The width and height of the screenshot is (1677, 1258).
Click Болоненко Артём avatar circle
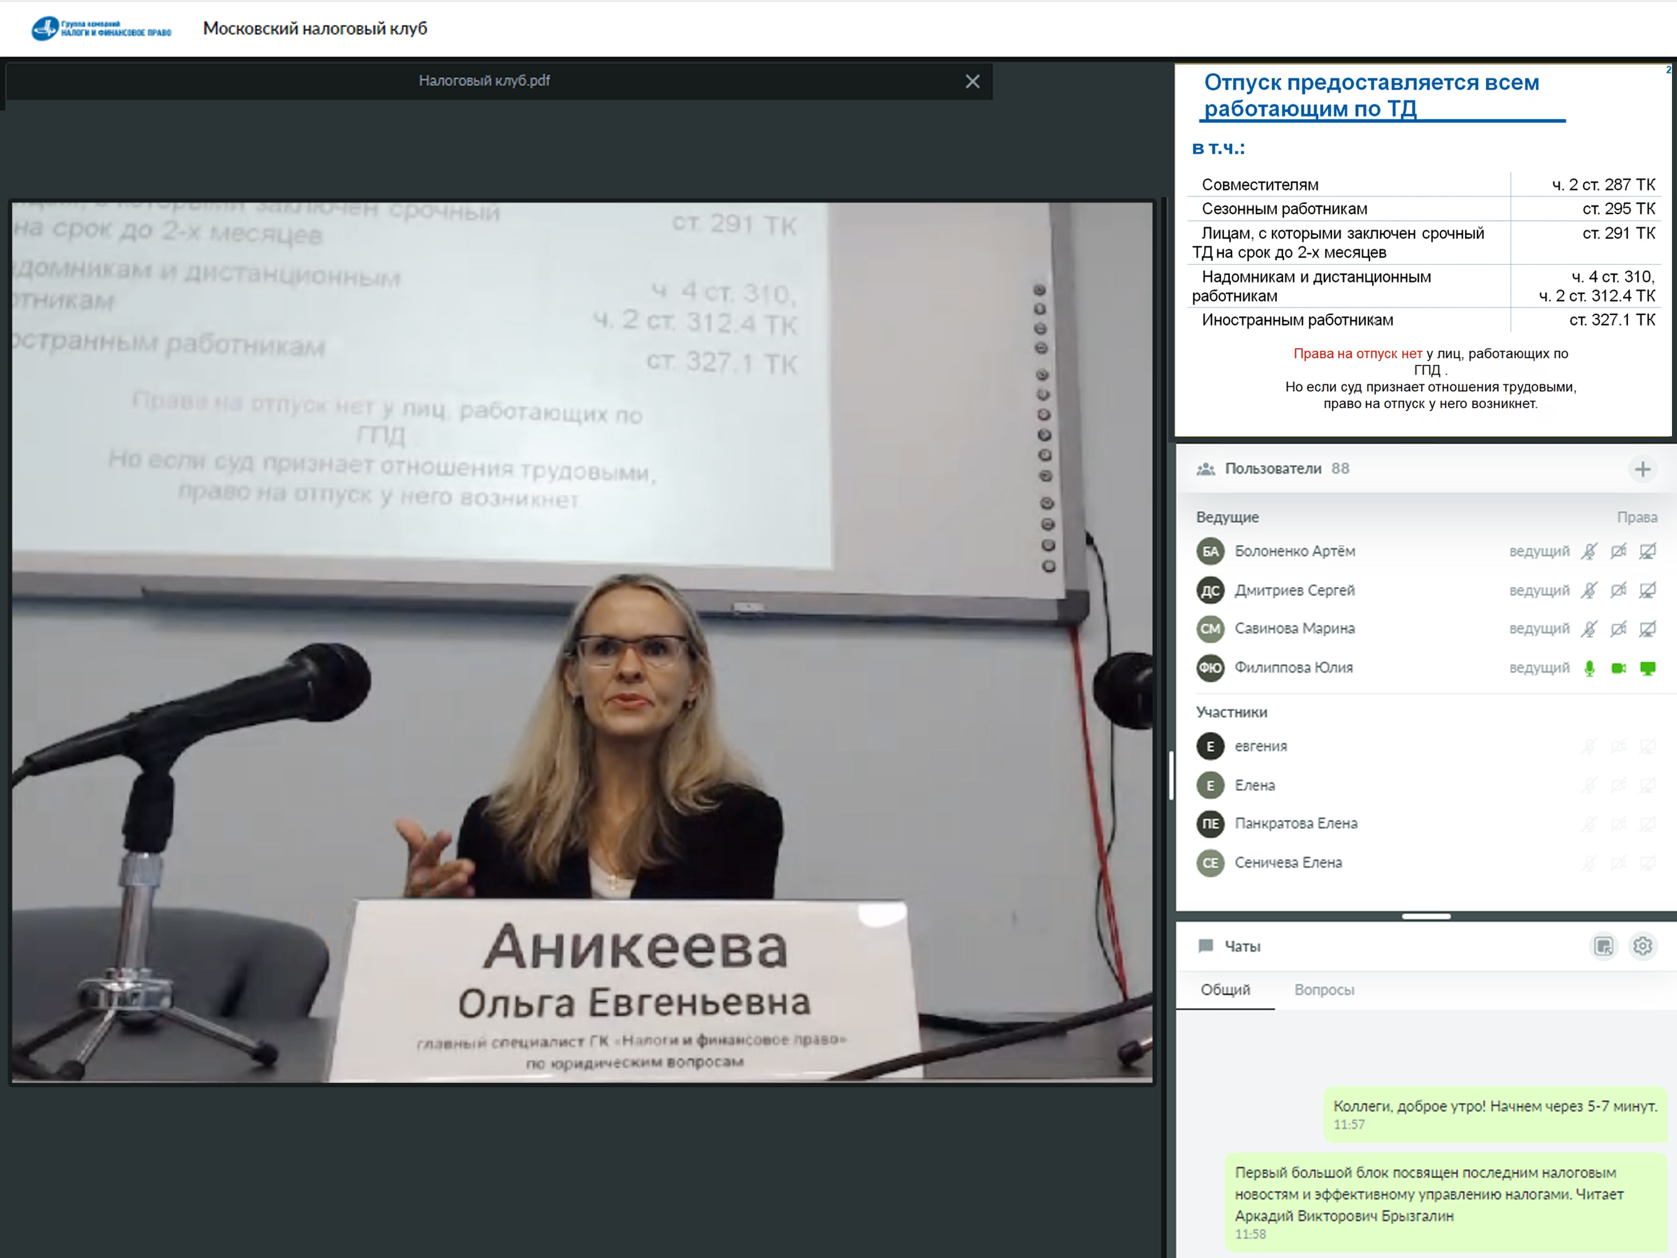pyautogui.click(x=1210, y=552)
